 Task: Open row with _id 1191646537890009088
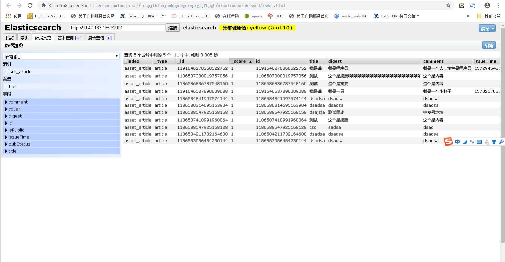tap(312, 91)
